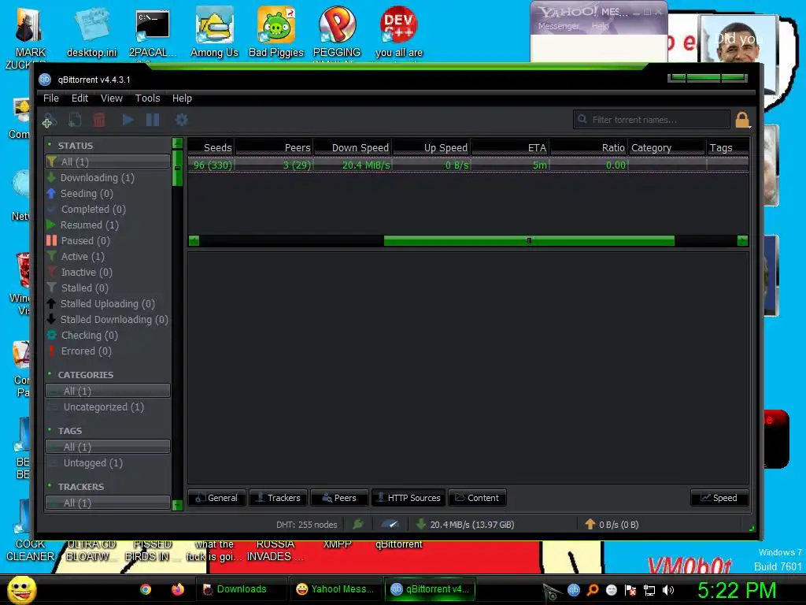Collapse the TAGS section header

[x=69, y=431]
